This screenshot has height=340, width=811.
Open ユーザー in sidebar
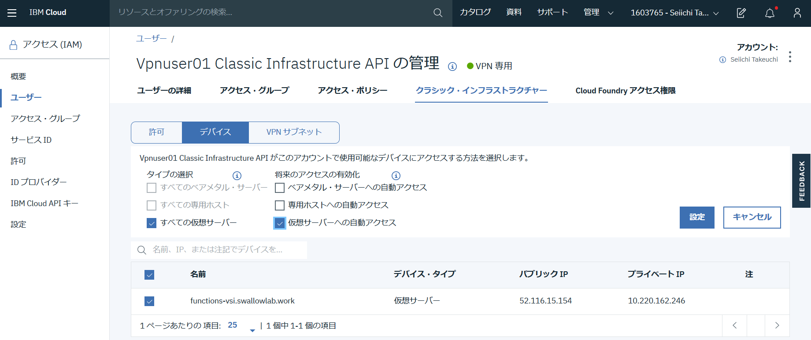26,98
